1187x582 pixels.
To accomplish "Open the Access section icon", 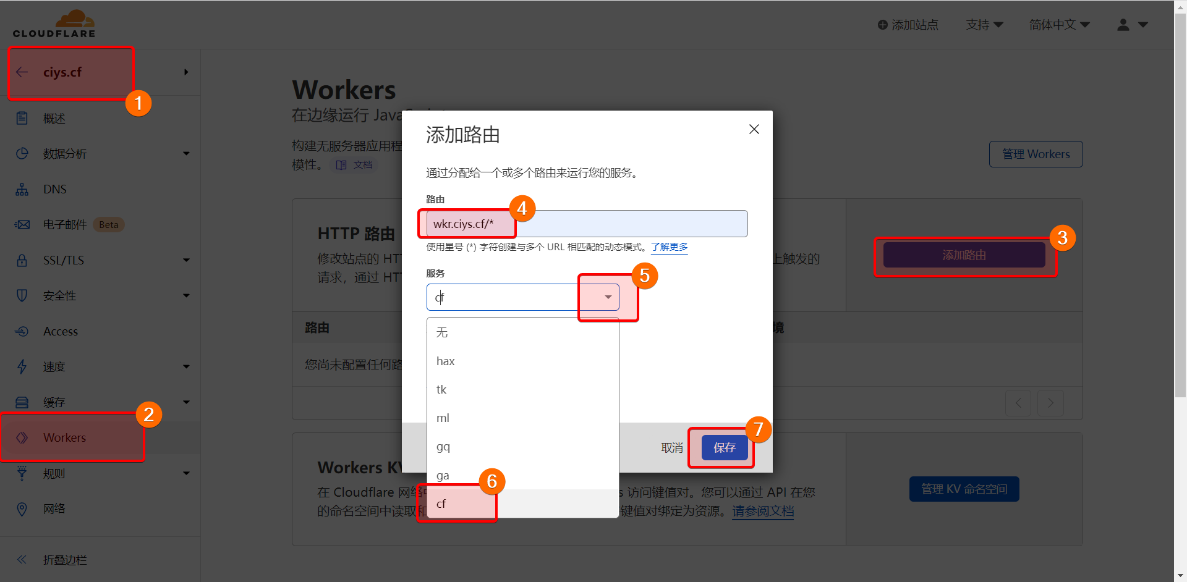I will (x=22, y=331).
